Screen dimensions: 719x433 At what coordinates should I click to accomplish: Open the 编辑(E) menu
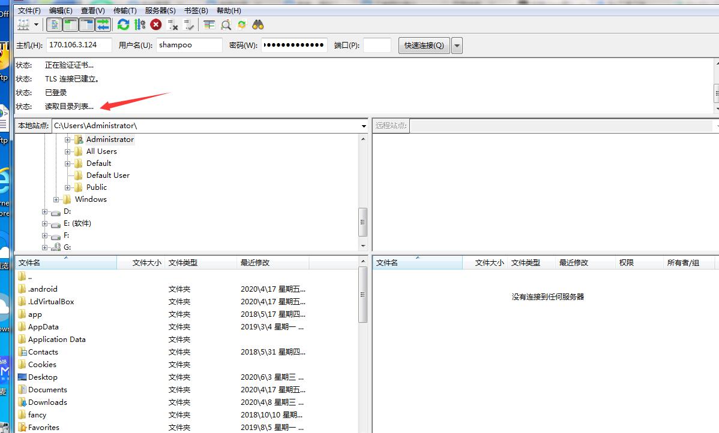pos(61,11)
